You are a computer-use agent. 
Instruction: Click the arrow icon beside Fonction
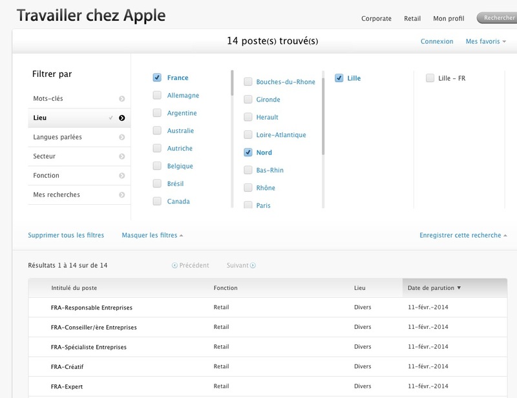pos(122,176)
